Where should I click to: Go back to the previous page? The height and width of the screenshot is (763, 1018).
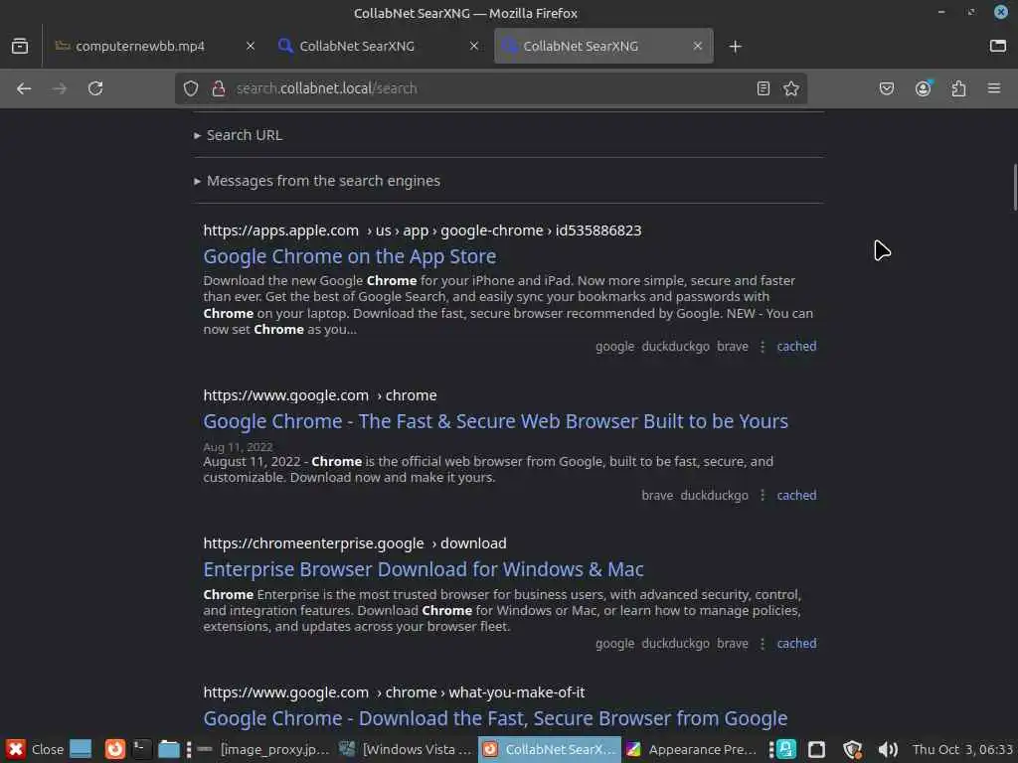pyautogui.click(x=24, y=88)
